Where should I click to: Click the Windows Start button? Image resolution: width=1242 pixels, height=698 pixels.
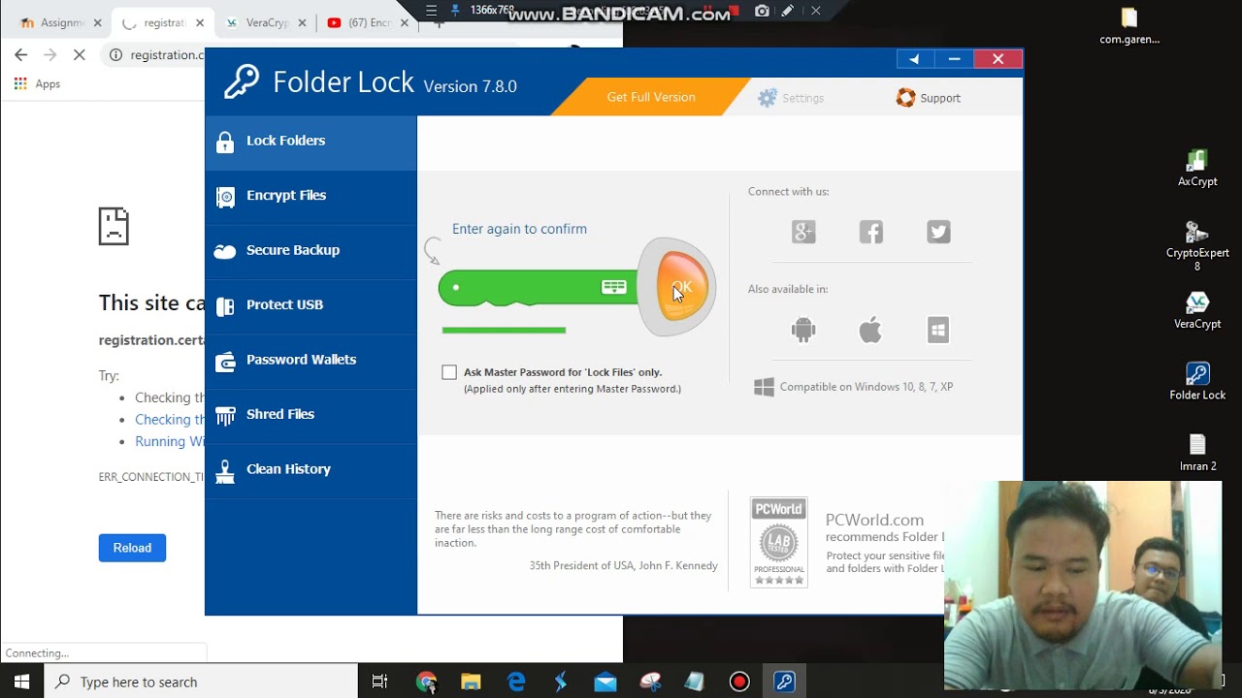click(x=21, y=682)
